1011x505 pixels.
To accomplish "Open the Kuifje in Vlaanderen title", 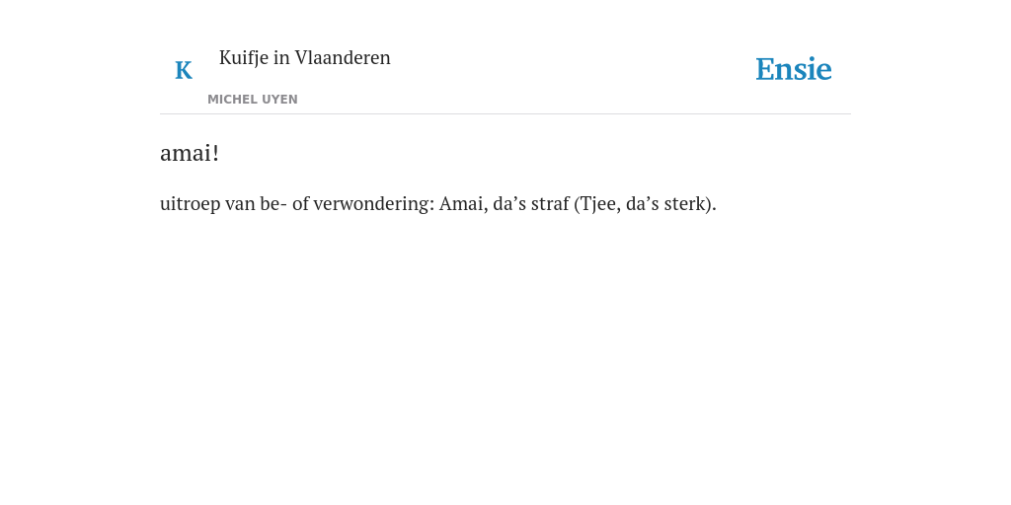I will (x=305, y=57).
